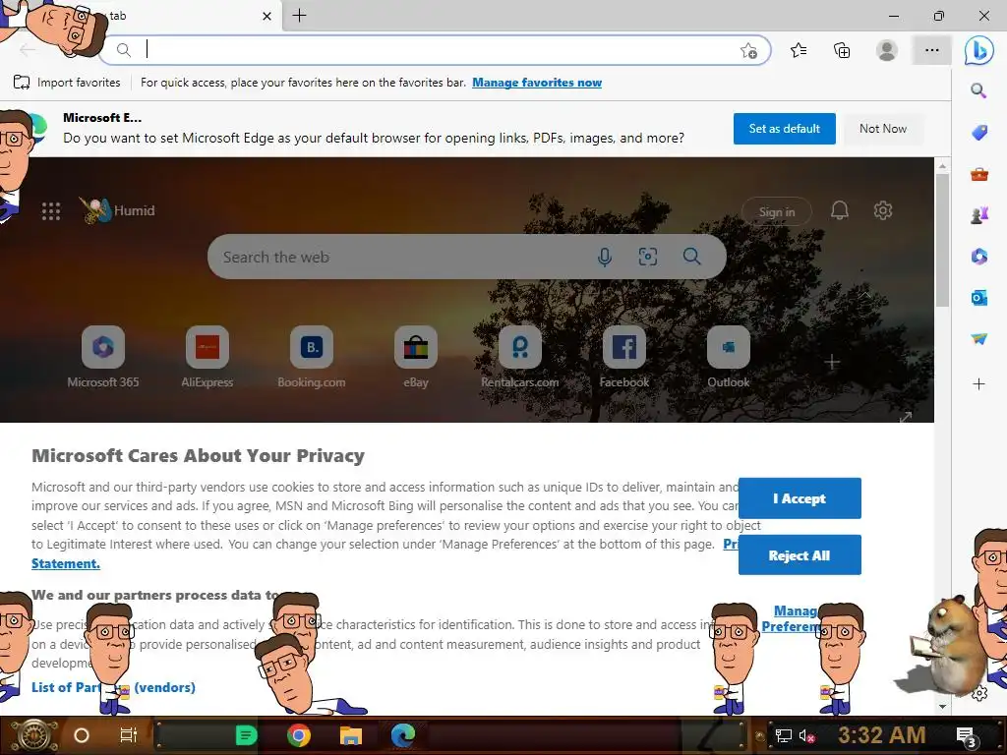Click the muted volume tray icon
Image resolution: width=1007 pixels, height=755 pixels.
806,735
